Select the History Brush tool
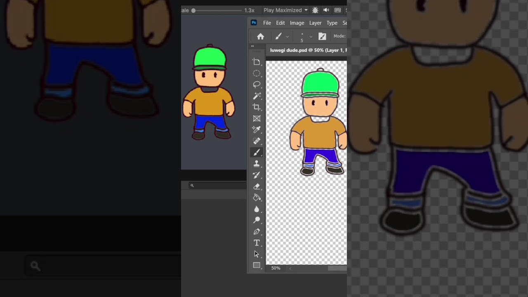This screenshot has width=528, height=297. (257, 175)
